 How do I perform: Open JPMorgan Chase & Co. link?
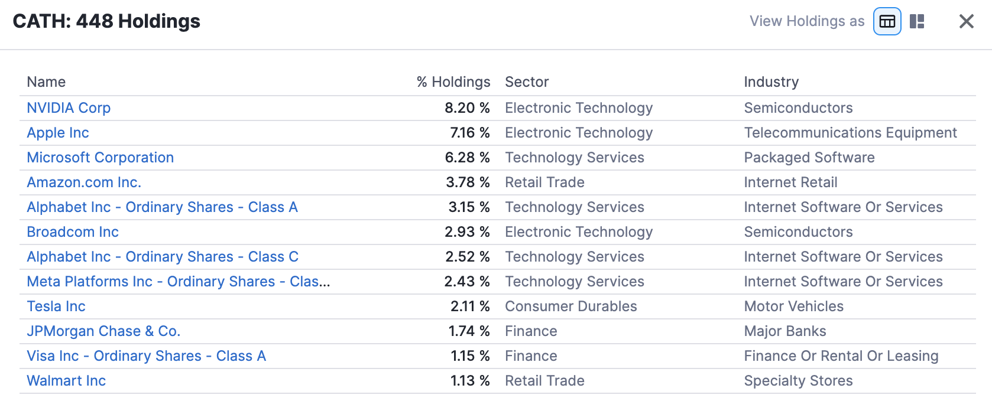(103, 331)
